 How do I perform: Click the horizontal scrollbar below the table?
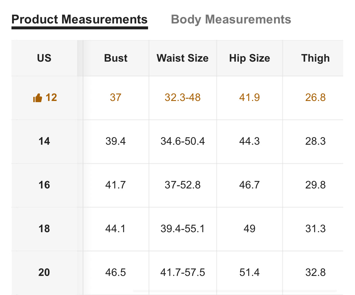coord(235,291)
